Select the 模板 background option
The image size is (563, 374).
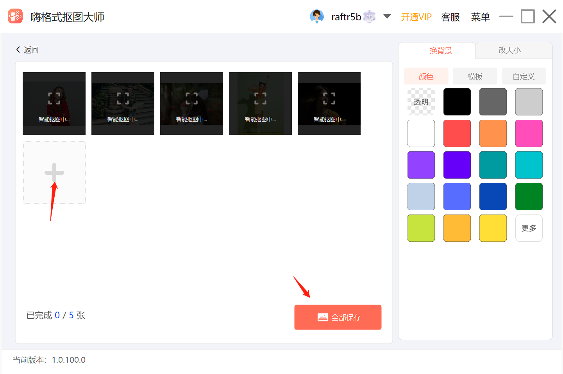coord(475,76)
